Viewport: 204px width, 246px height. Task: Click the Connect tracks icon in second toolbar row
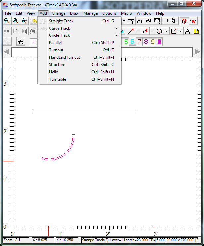point(7,31)
